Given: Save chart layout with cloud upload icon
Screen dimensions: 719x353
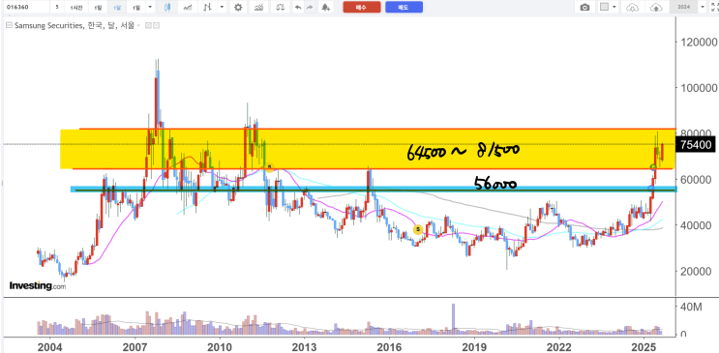Looking at the screenshot, I should point(657,8).
